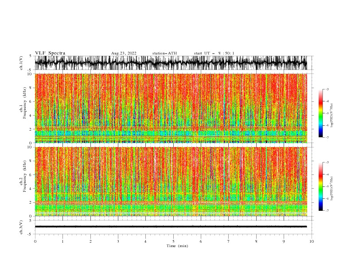The width and height of the screenshot is (351, 271).
Task: Click the ch.1 voltage waveform trace
Action: pyautogui.click(x=171, y=63)
